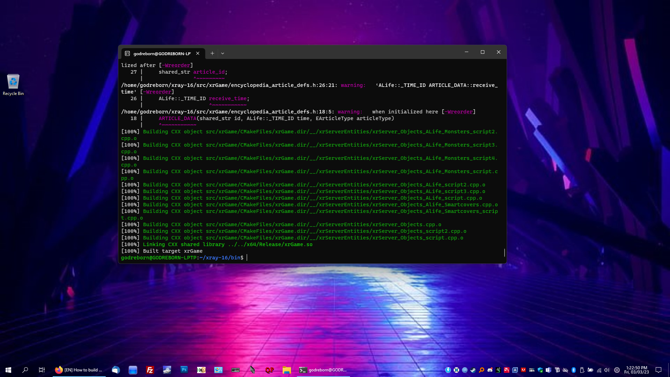The height and width of the screenshot is (377, 670).
Task: Launch Photoshop from taskbar
Action: click(x=184, y=370)
